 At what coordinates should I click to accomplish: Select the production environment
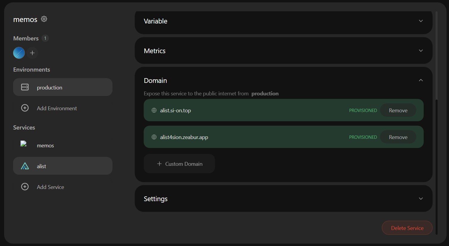click(x=63, y=87)
